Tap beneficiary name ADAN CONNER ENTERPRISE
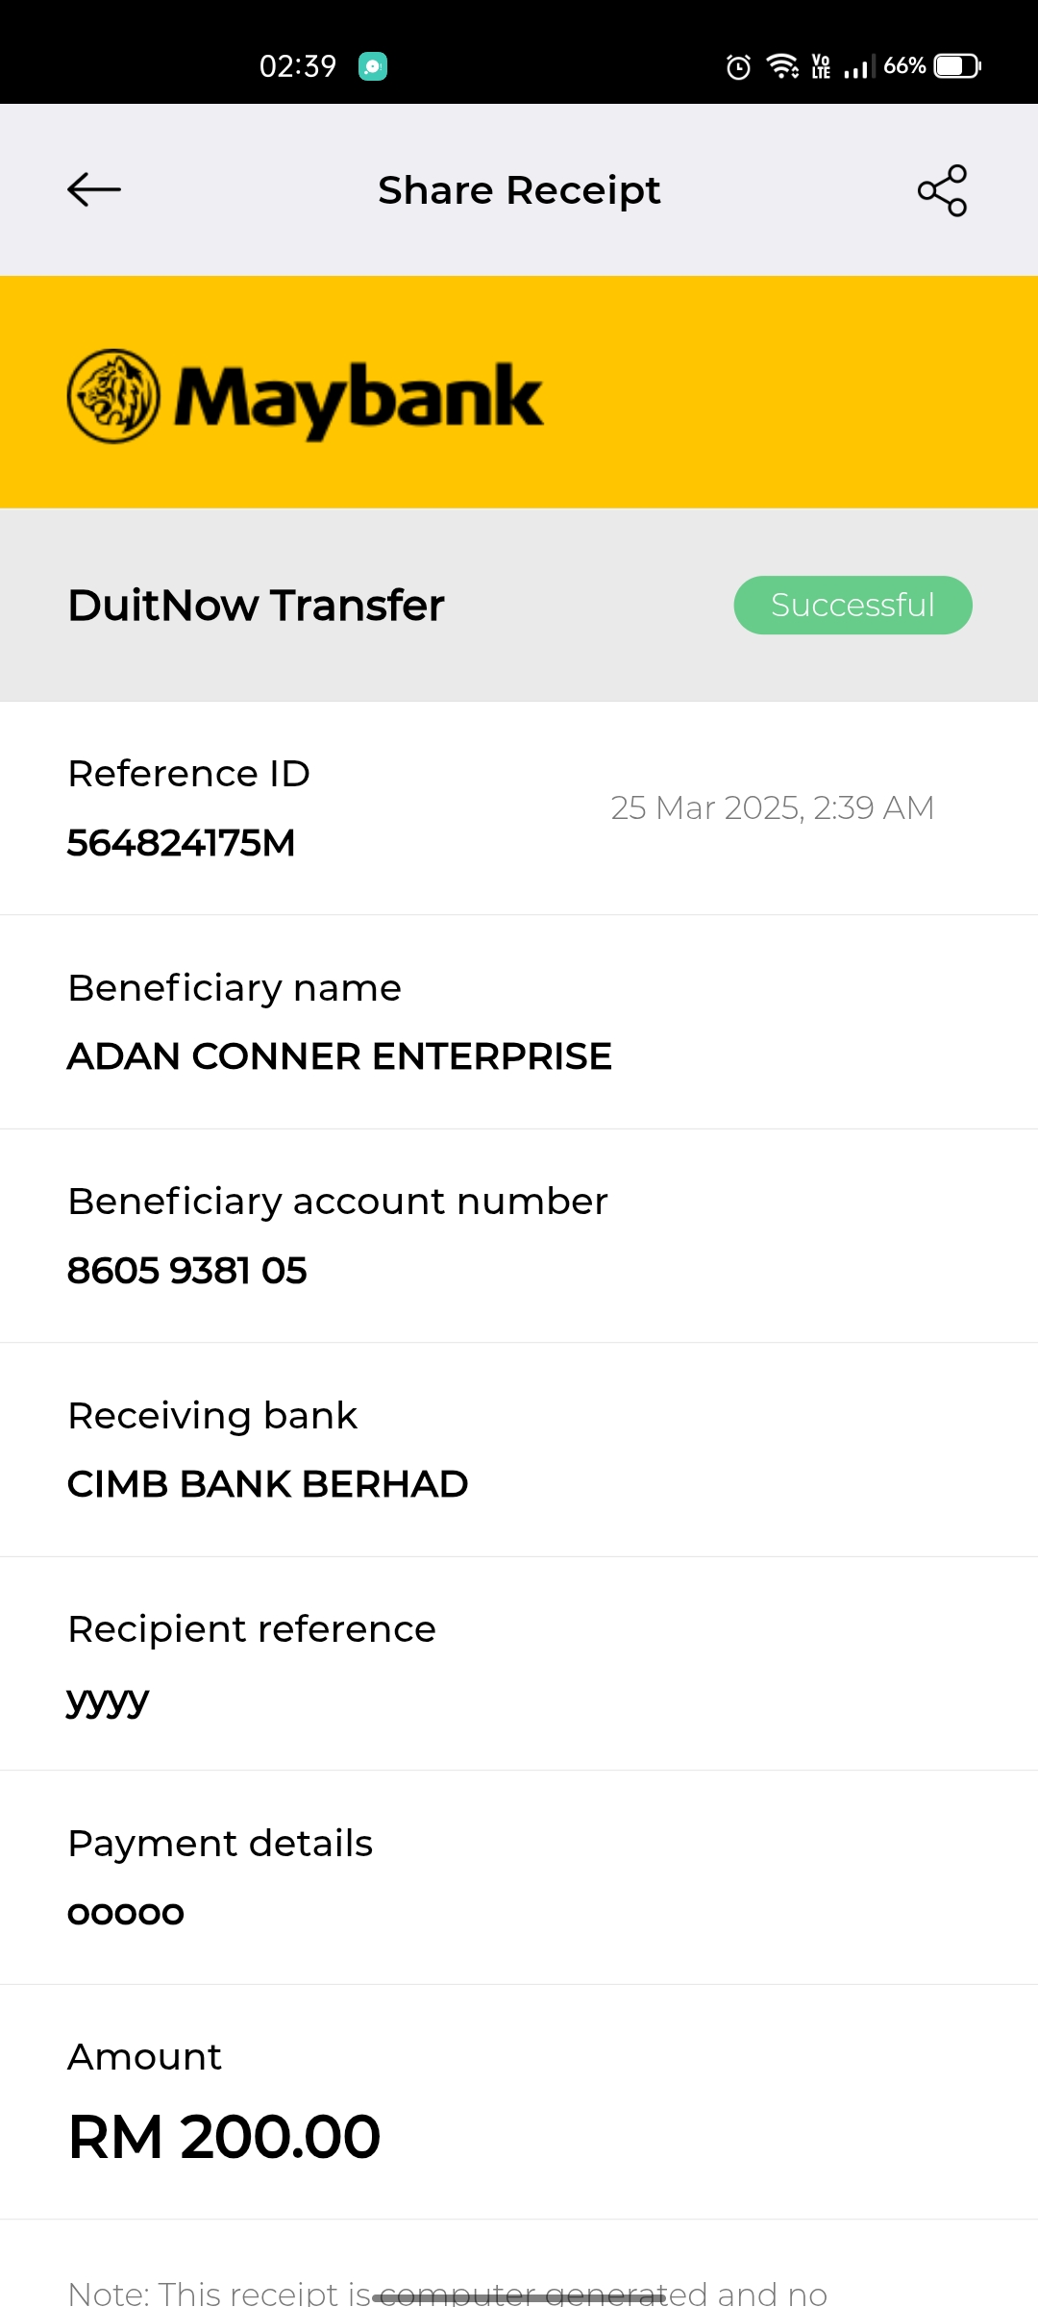Screen dimensions: 1038x2307 tap(339, 1056)
